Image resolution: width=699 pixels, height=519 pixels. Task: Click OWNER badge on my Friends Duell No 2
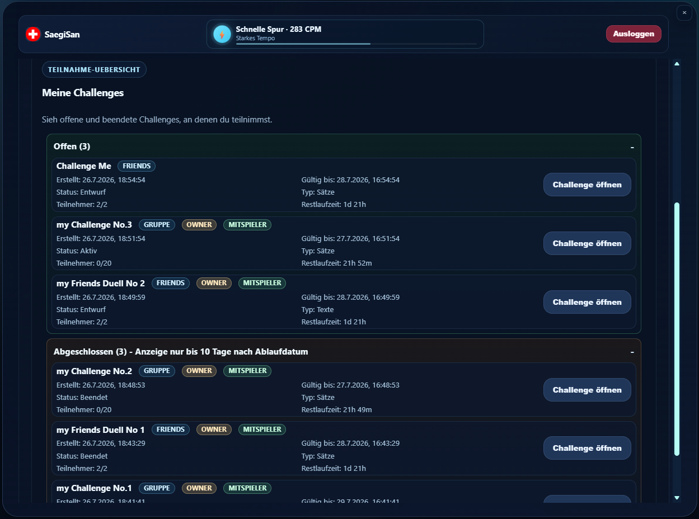tap(214, 283)
